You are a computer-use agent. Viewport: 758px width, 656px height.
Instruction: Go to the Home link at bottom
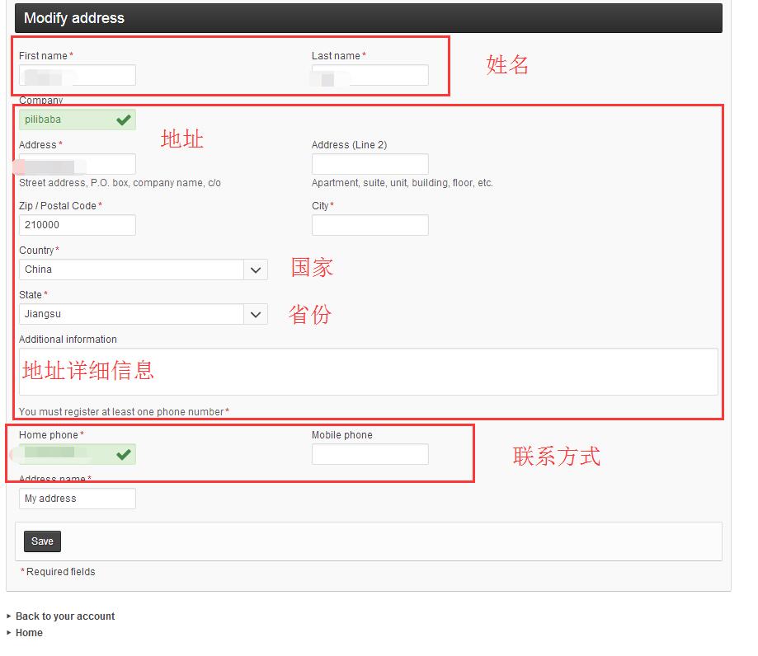(29, 633)
